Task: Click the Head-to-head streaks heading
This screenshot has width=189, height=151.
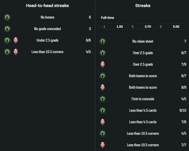Action: coord(47,5)
